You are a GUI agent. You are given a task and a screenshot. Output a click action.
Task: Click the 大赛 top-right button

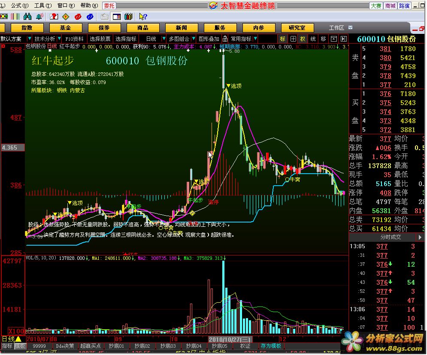click(x=376, y=6)
